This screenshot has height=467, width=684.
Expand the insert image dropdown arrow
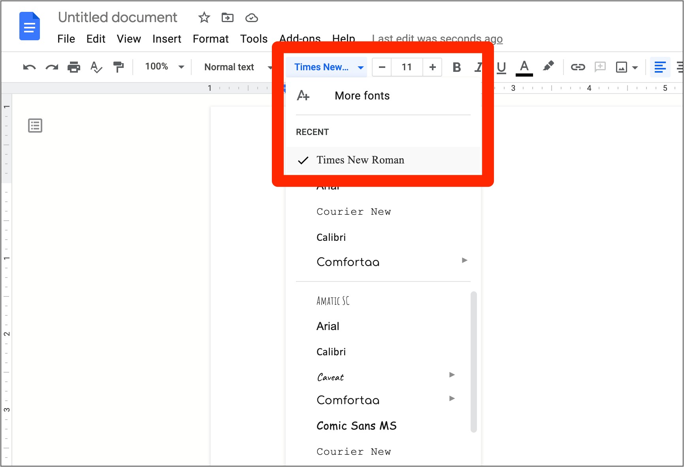click(635, 68)
